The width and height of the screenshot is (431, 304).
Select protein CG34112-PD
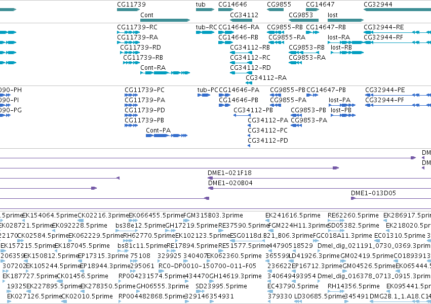click(x=249, y=146)
